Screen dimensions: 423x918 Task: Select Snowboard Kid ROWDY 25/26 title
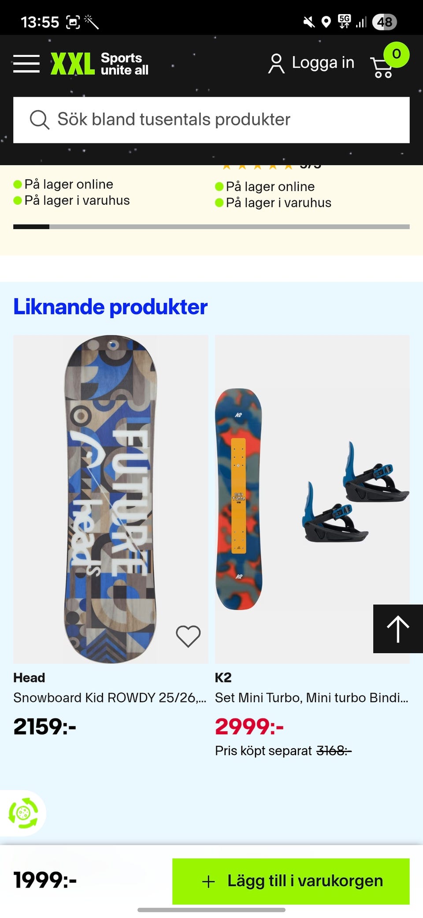click(x=110, y=698)
